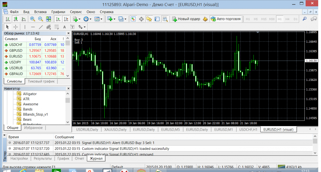
Task: Toggle the Market Watch window
Action: [x=133, y=19]
